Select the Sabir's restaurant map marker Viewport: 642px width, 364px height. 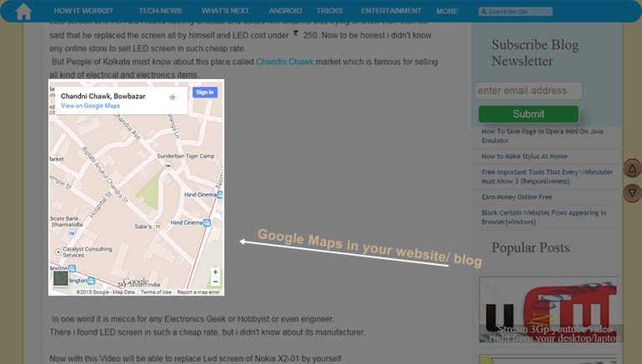click(x=158, y=227)
